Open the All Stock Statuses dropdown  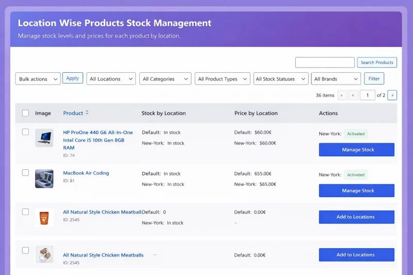[x=281, y=79]
